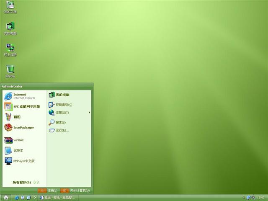Click the third quick launch icon

coord(28,198)
